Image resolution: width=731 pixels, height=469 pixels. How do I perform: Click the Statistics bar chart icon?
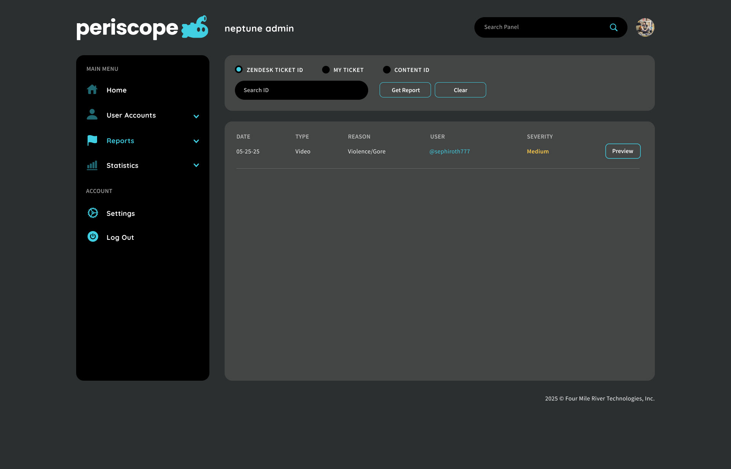(92, 165)
